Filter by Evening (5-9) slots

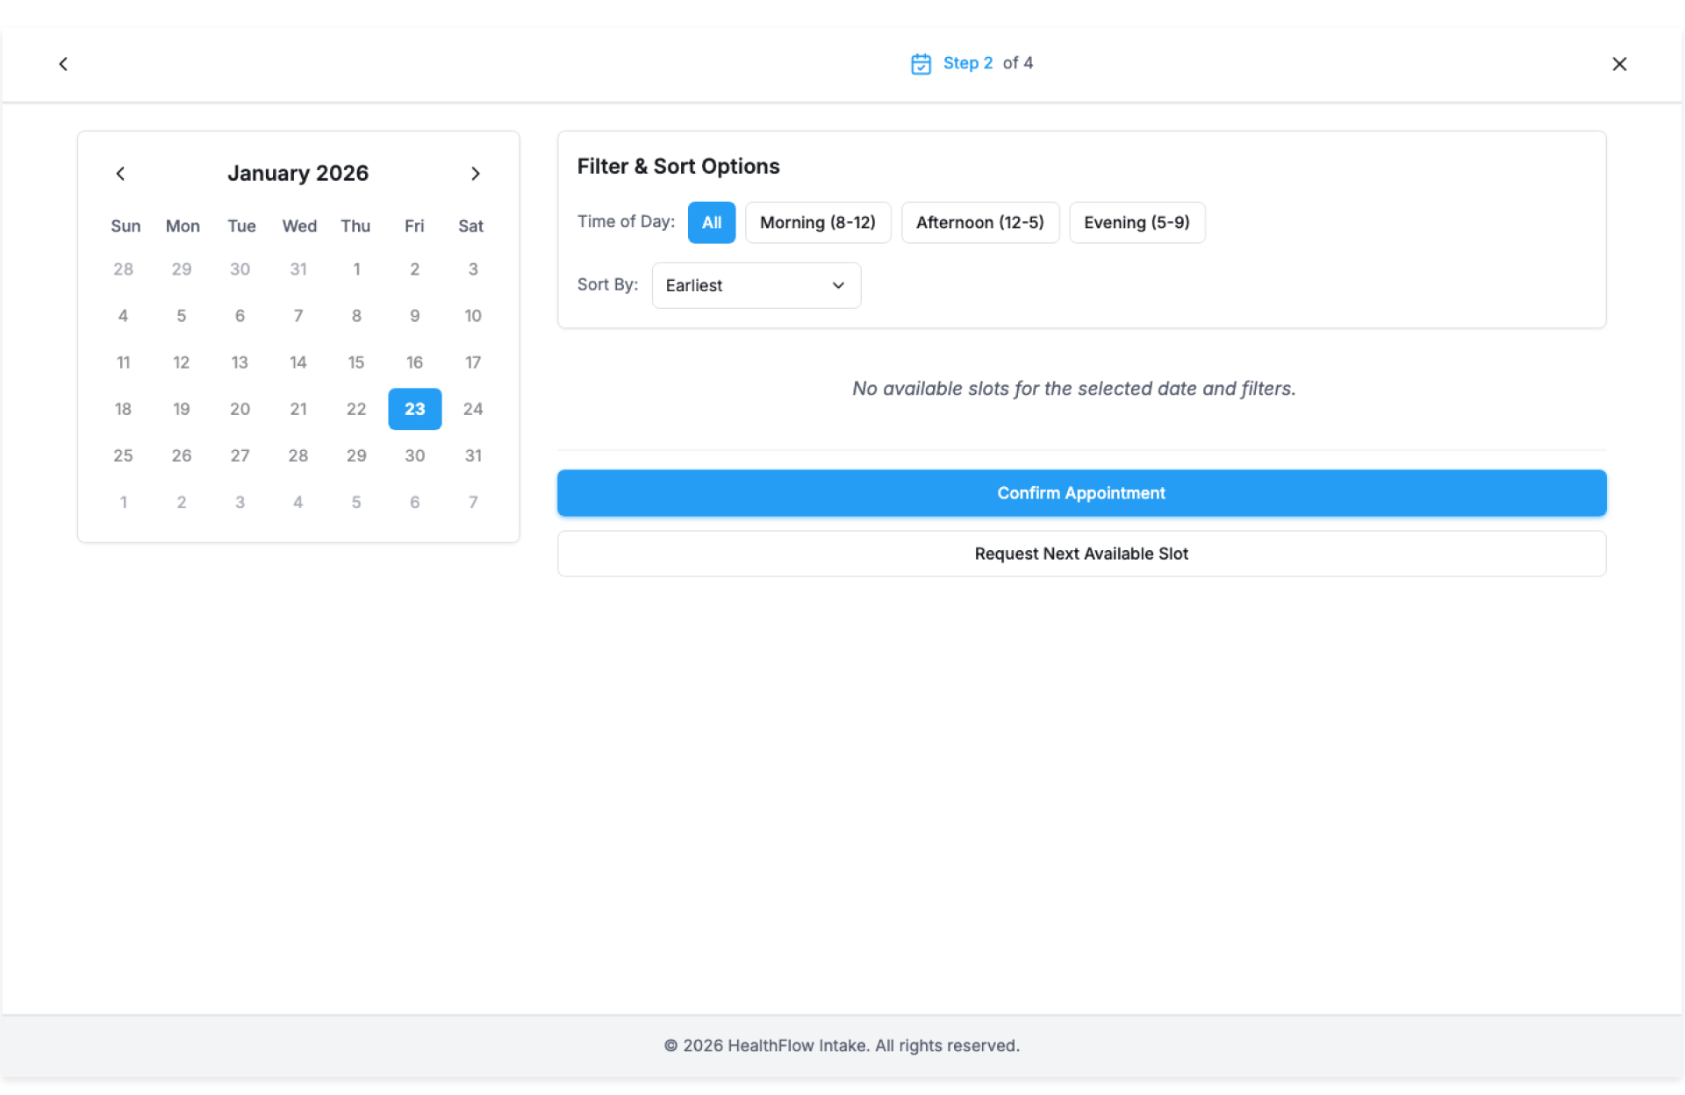(x=1136, y=223)
